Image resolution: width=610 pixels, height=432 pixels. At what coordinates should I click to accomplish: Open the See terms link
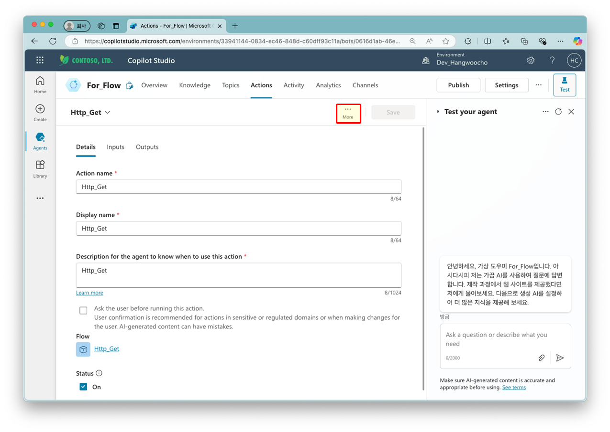pos(514,387)
